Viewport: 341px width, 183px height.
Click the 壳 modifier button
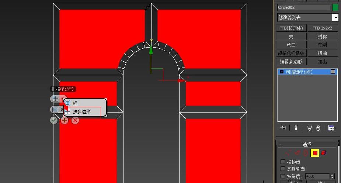coord(291,37)
